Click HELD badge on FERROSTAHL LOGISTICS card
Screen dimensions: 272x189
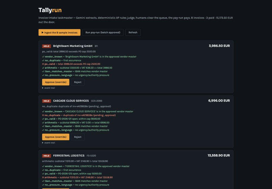pos(47,156)
